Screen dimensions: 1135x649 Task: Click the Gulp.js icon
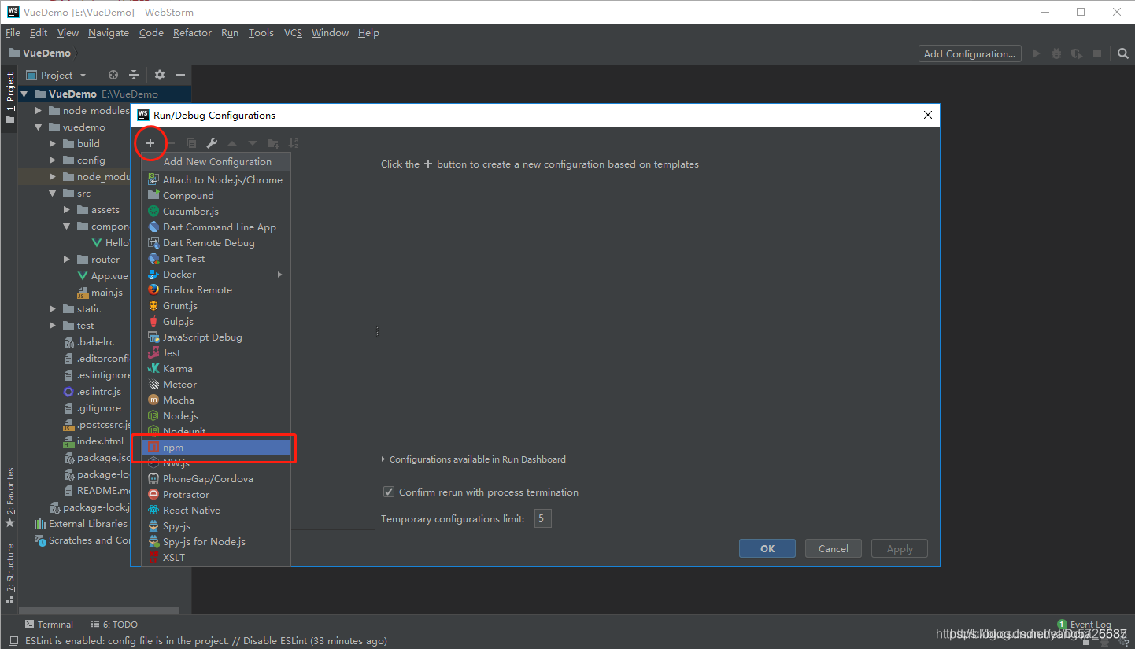[x=153, y=321]
